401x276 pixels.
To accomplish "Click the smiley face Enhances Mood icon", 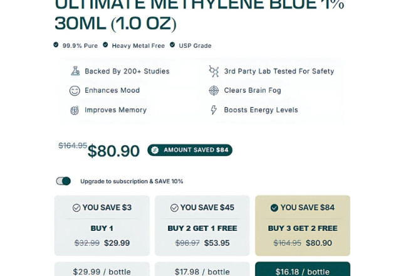I will coord(75,91).
